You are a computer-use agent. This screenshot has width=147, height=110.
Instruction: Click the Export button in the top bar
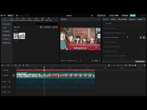[133, 16]
